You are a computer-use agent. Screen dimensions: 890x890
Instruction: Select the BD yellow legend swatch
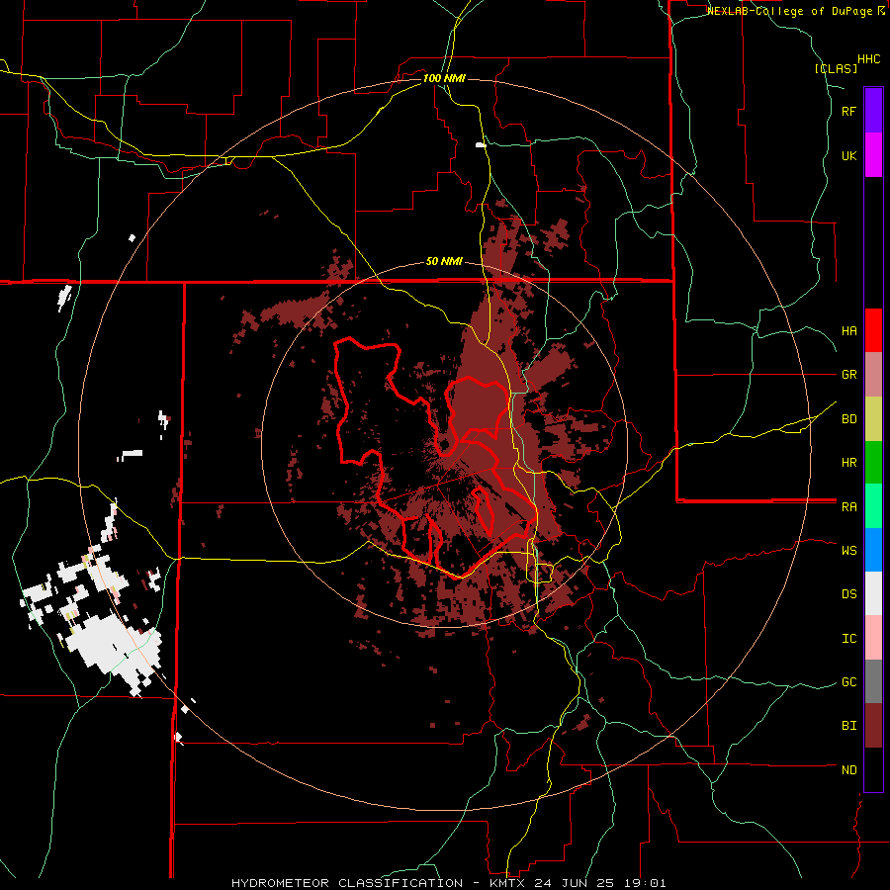click(873, 419)
